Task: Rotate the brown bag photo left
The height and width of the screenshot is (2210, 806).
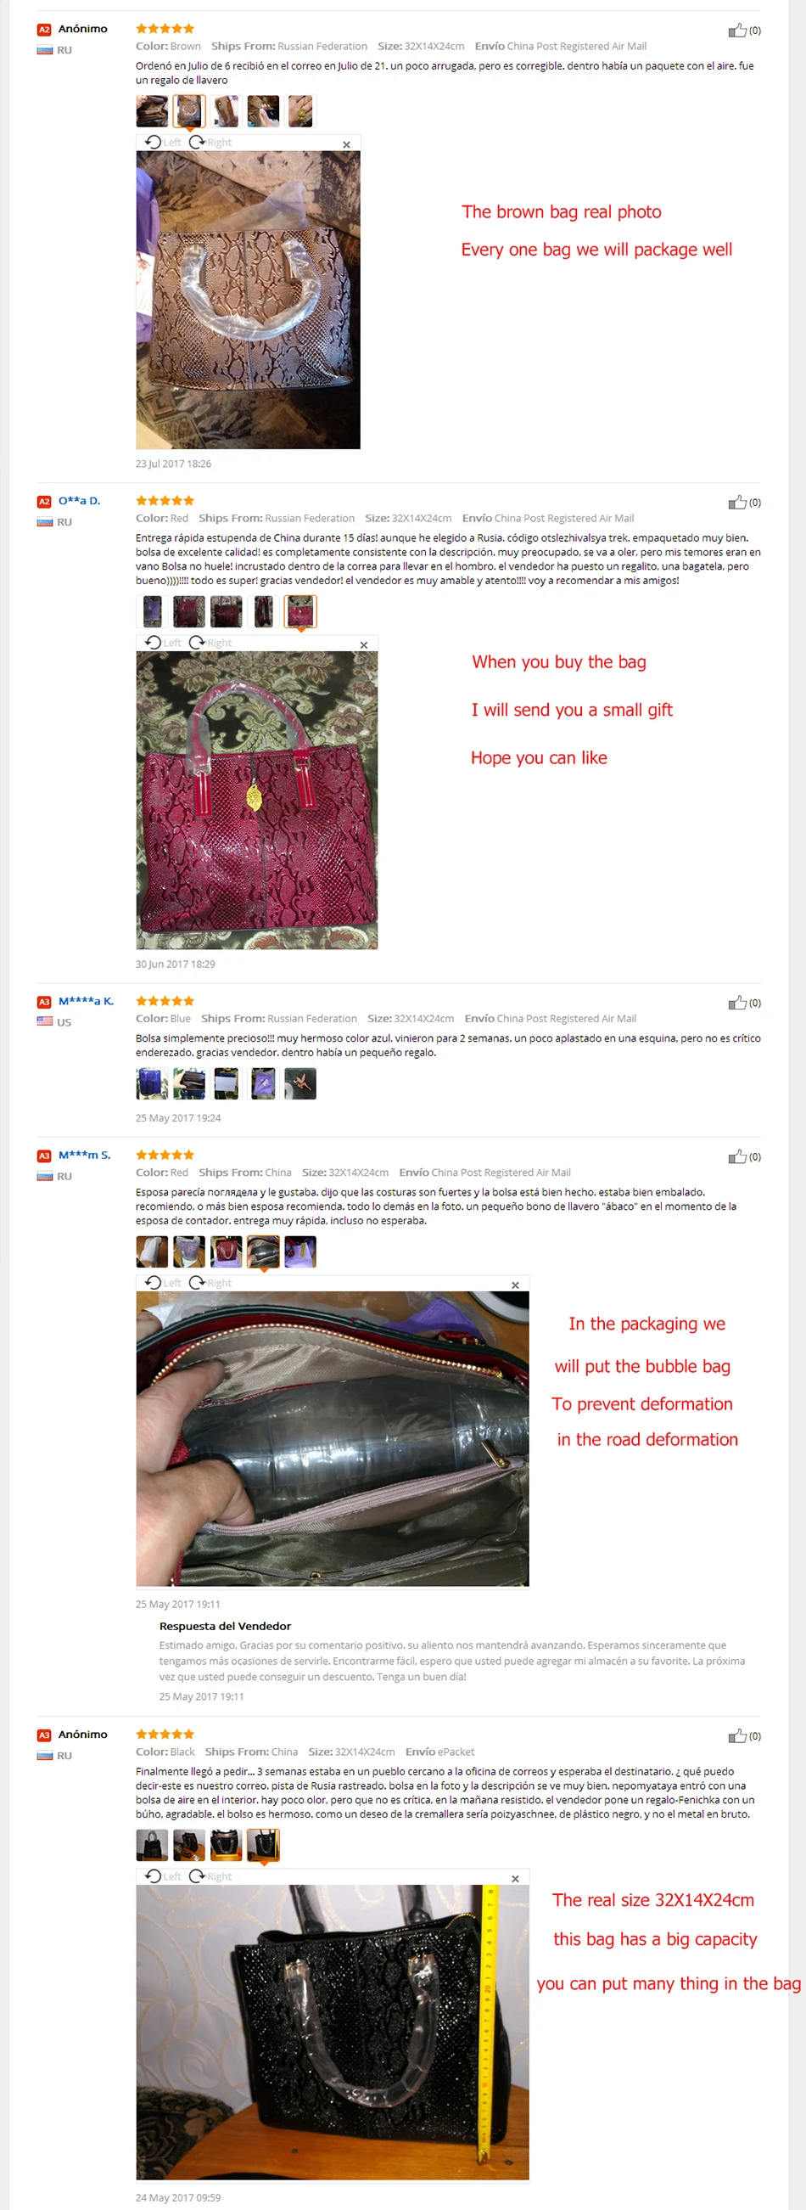Action: [x=163, y=143]
